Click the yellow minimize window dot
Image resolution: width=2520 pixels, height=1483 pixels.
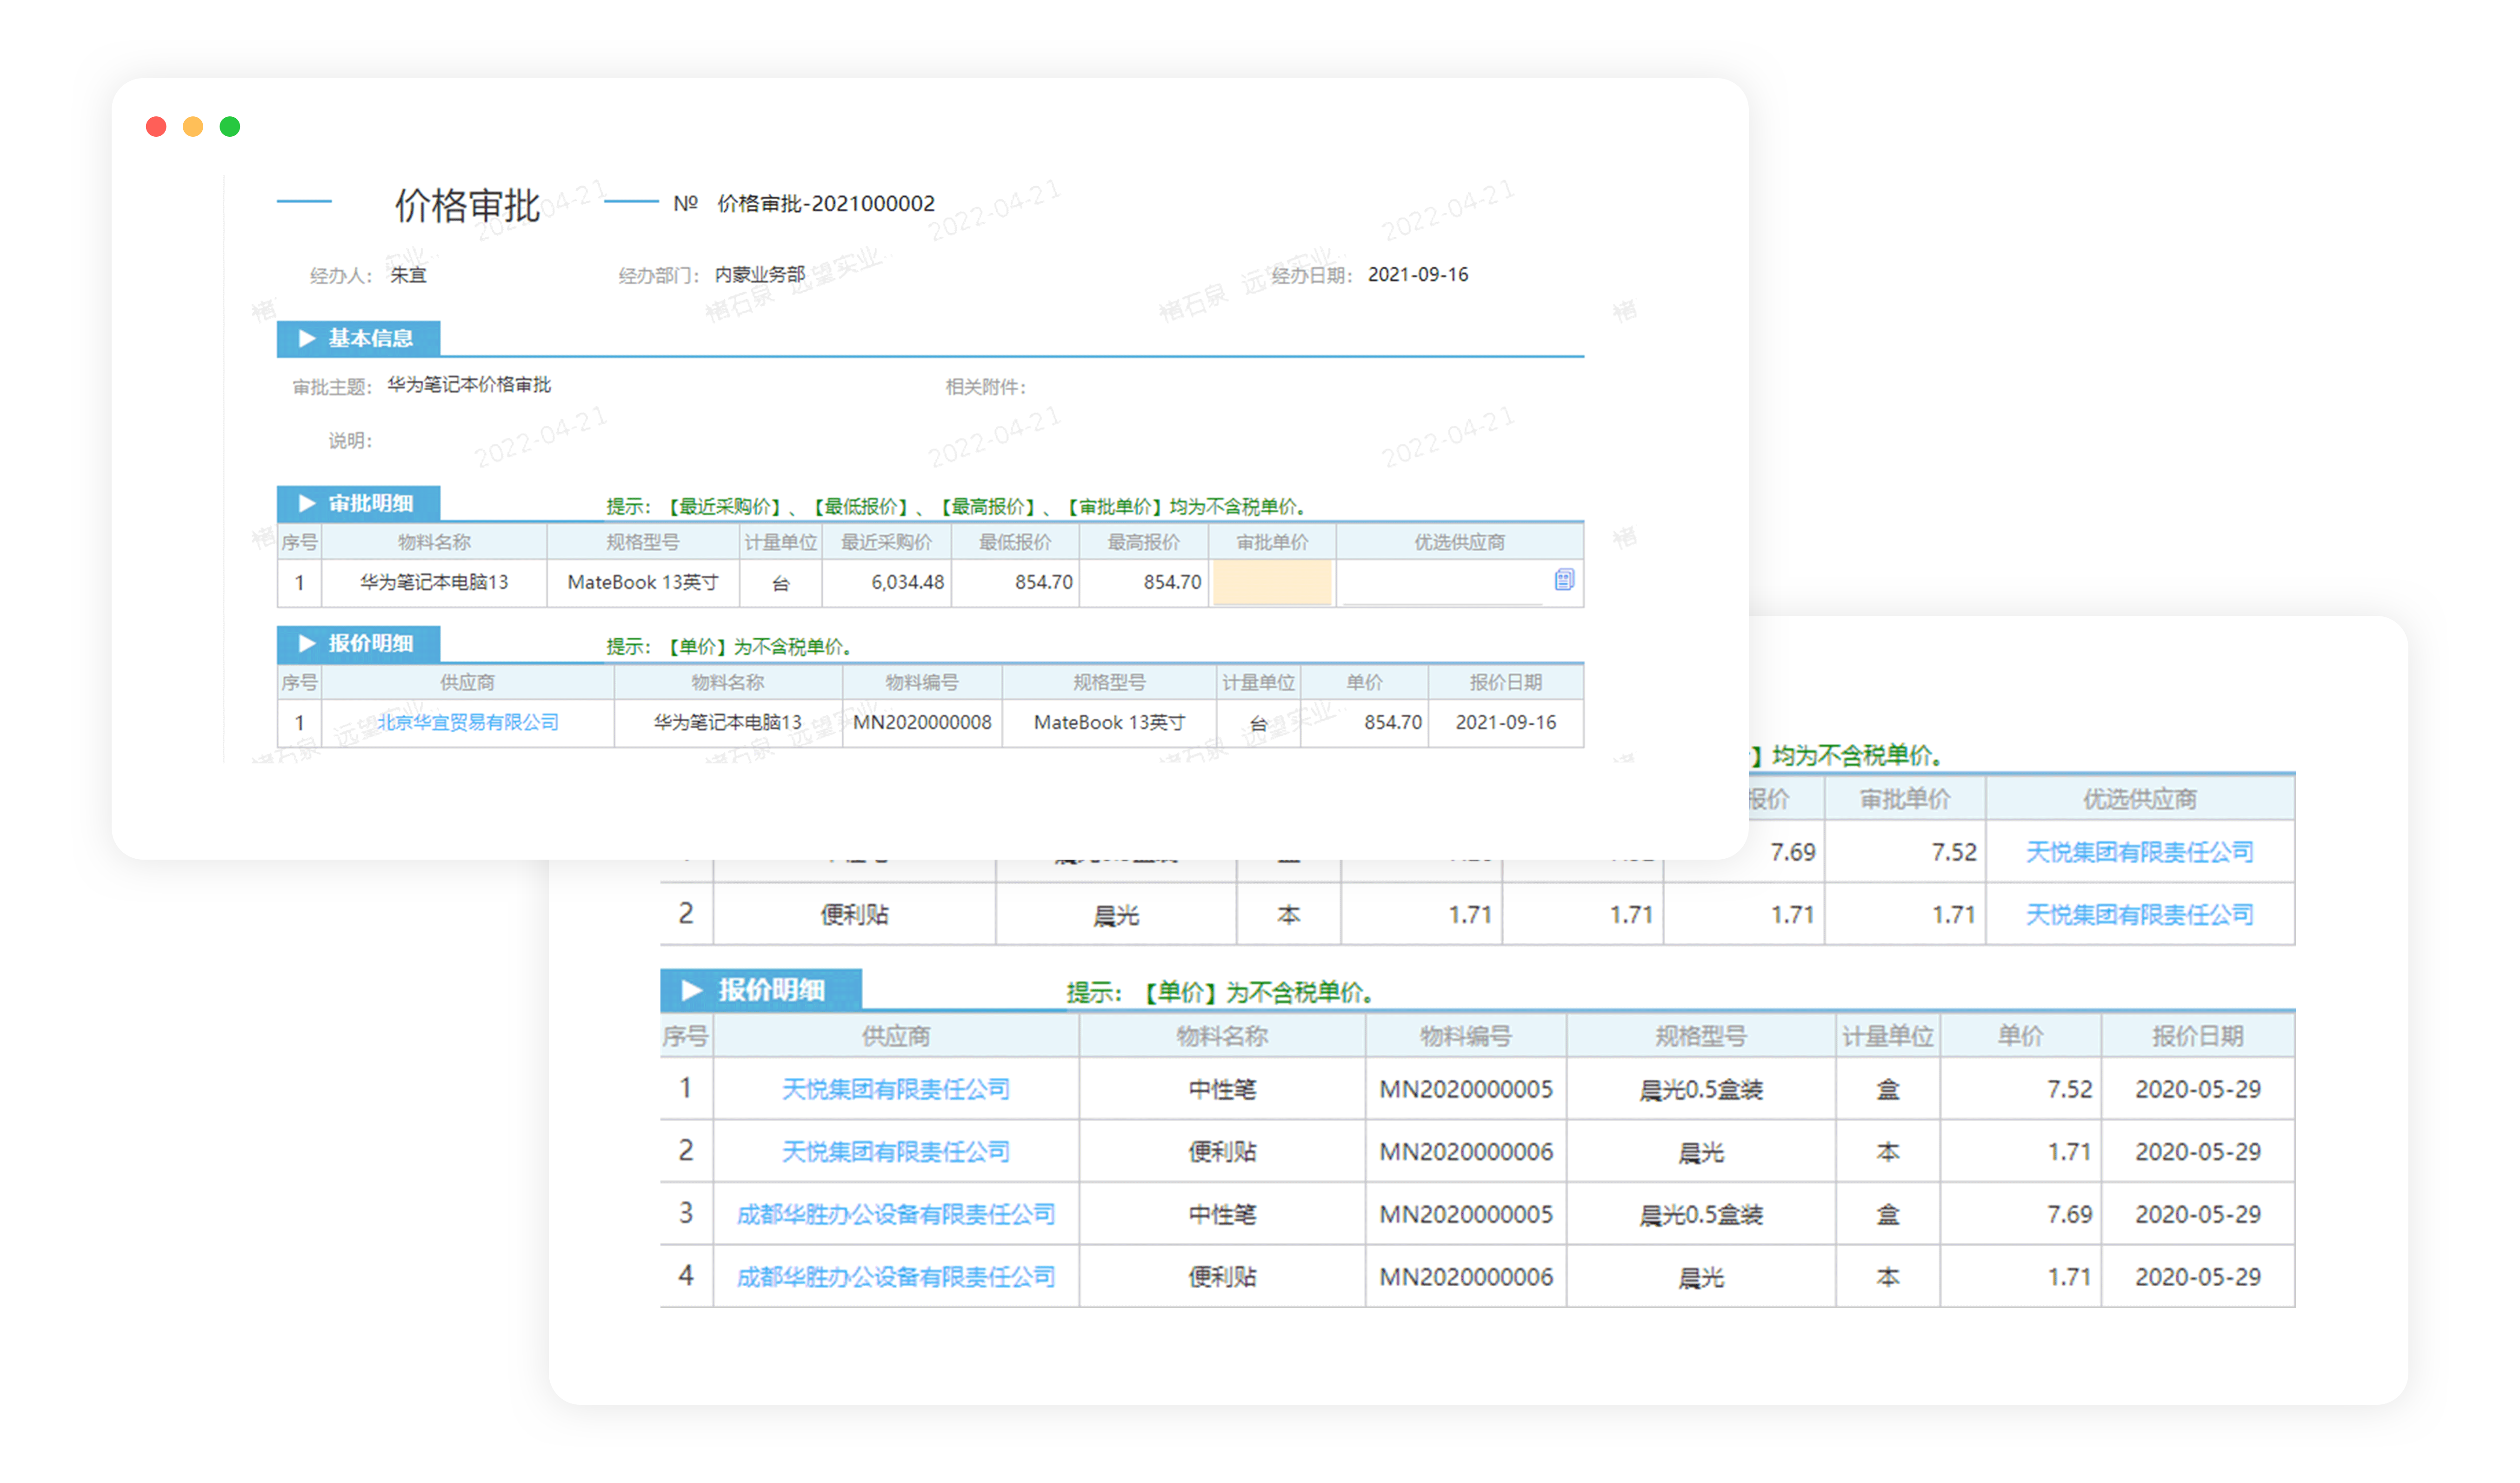pos(193,127)
